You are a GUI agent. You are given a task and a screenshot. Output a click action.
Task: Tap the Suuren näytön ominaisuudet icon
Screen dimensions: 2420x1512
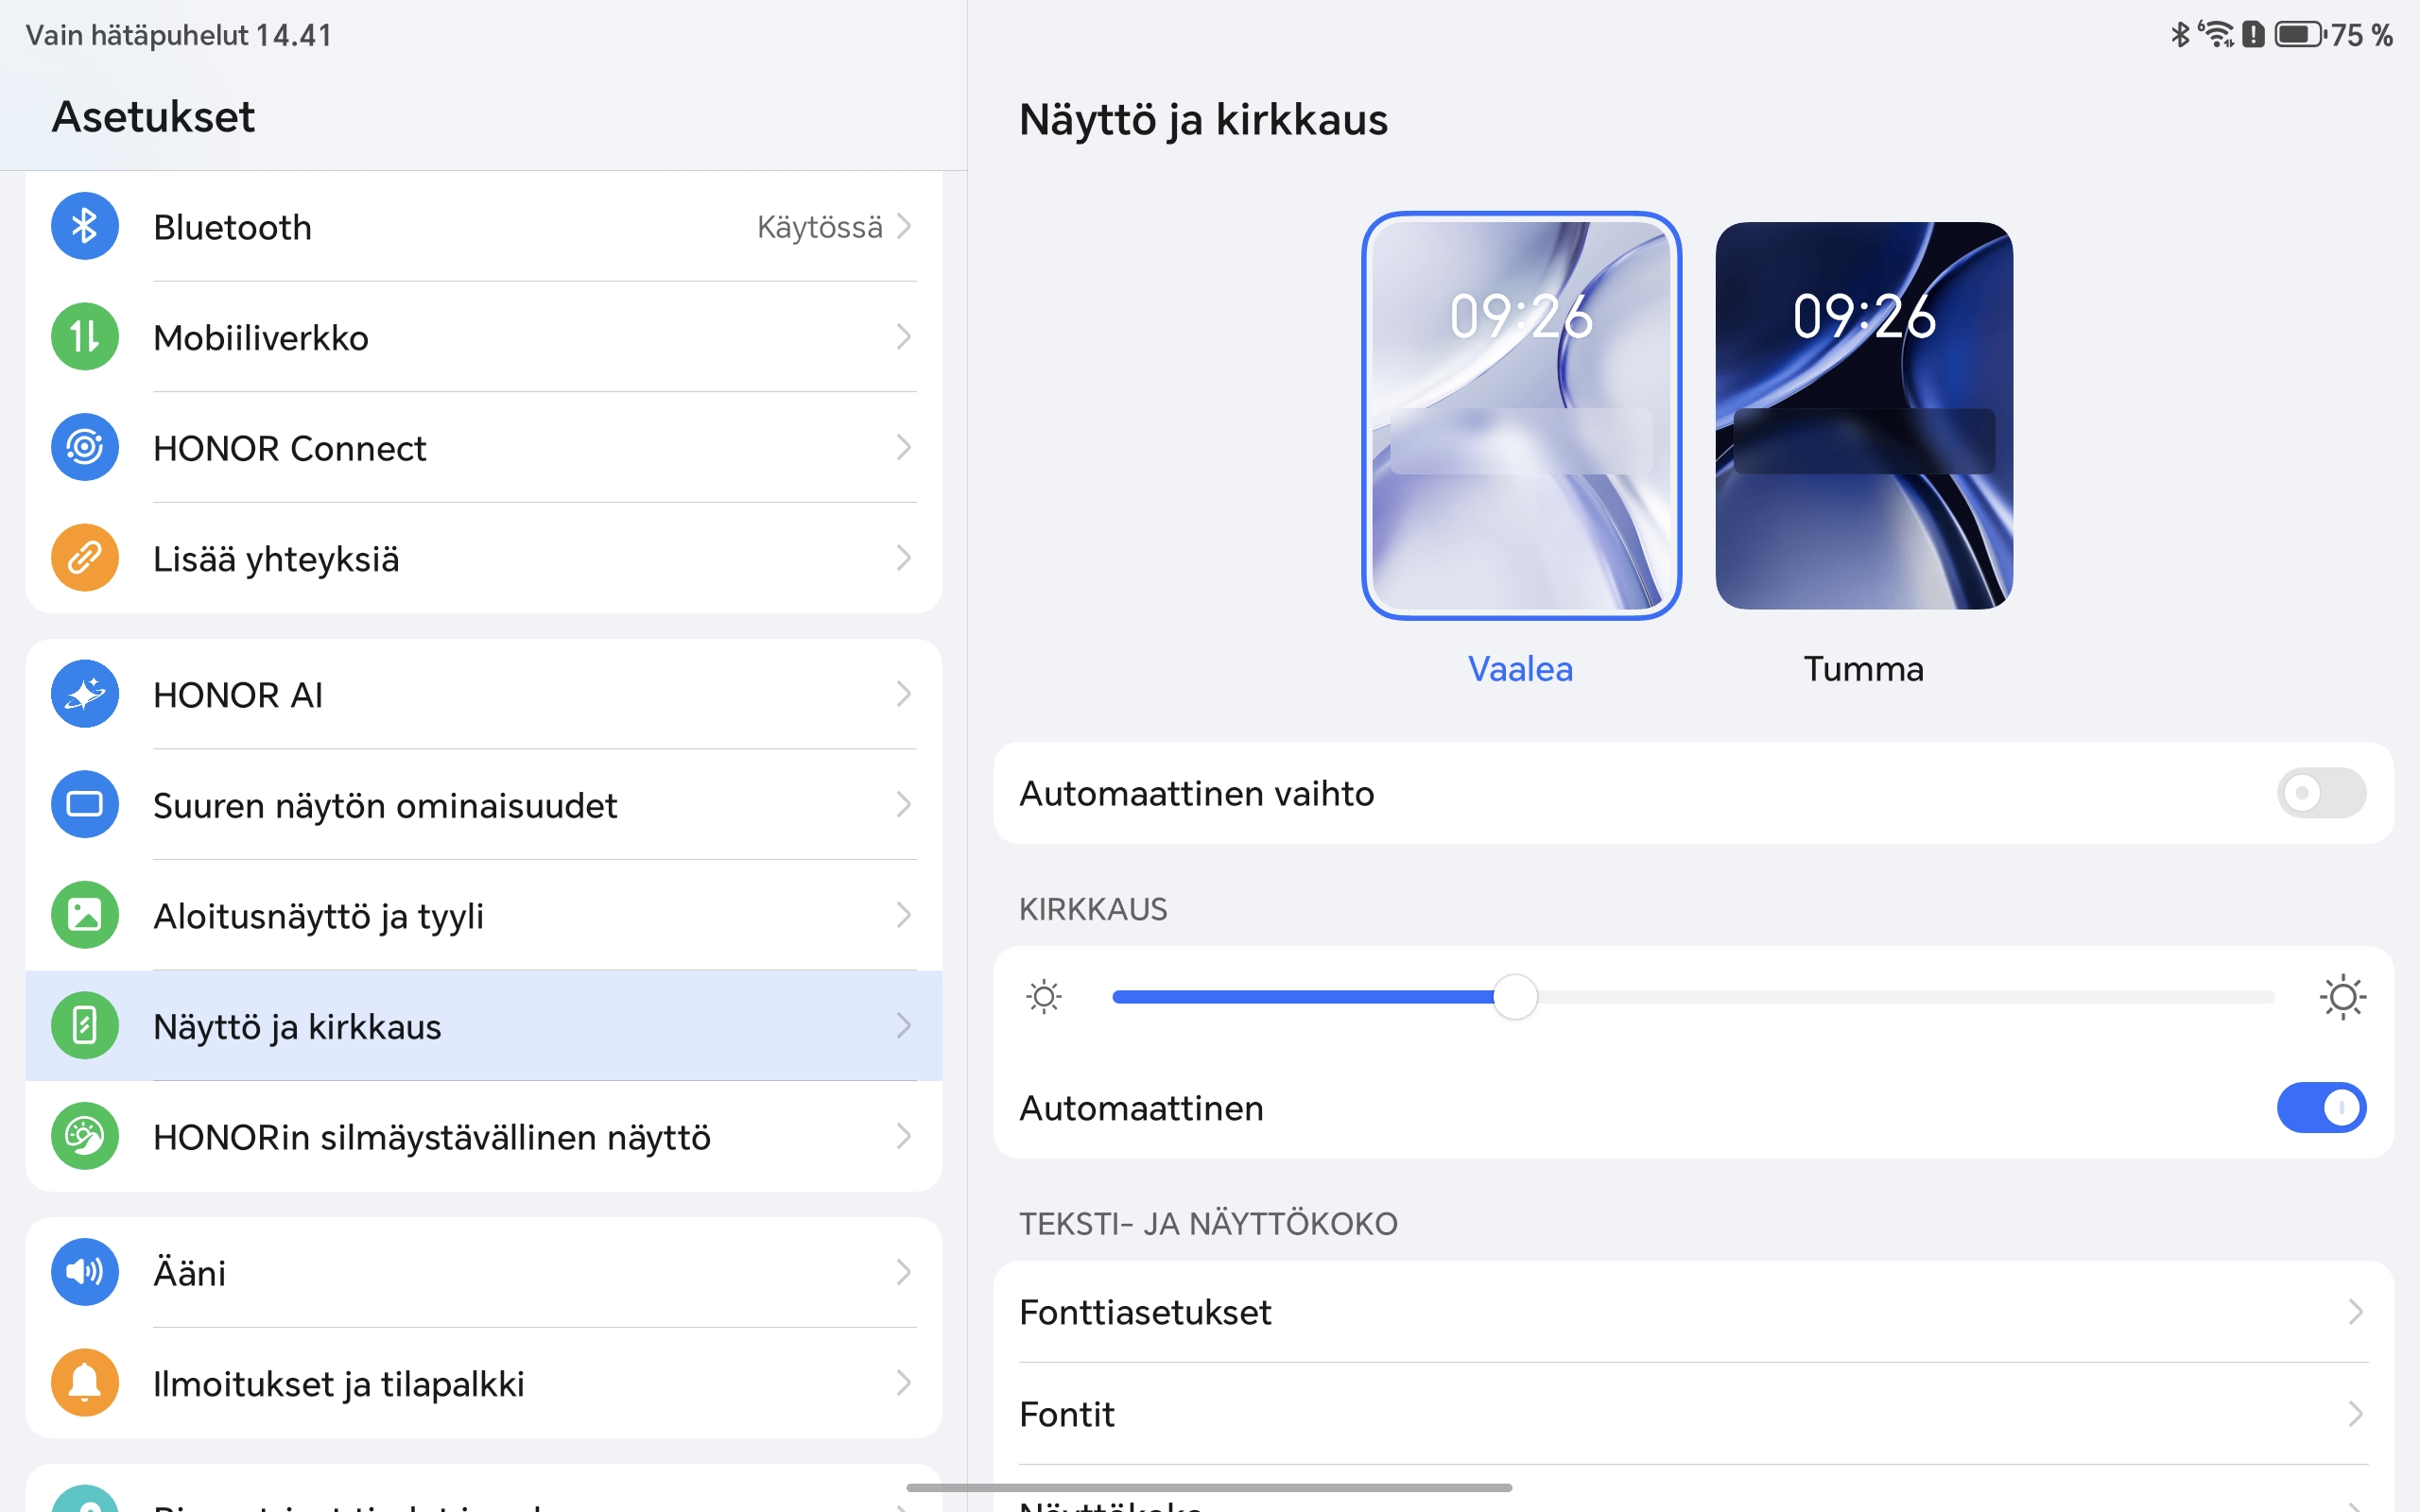click(x=85, y=804)
